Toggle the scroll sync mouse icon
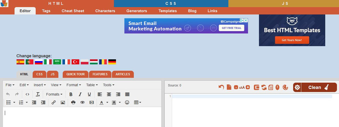The width and height of the screenshot is (339, 127). coord(278,87)
